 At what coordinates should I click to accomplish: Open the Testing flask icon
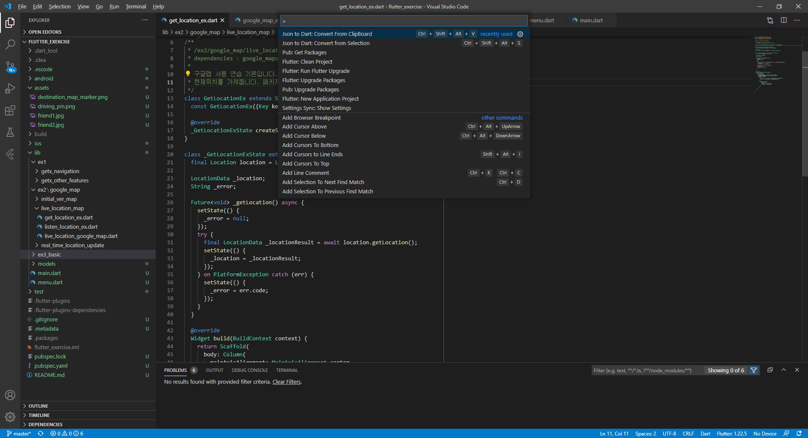[10, 132]
